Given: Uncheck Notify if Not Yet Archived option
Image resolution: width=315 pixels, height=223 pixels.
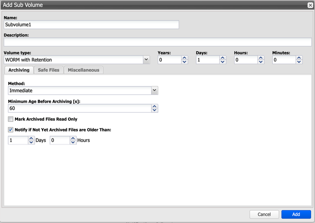Looking at the screenshot, I should [x=11, y=129].
